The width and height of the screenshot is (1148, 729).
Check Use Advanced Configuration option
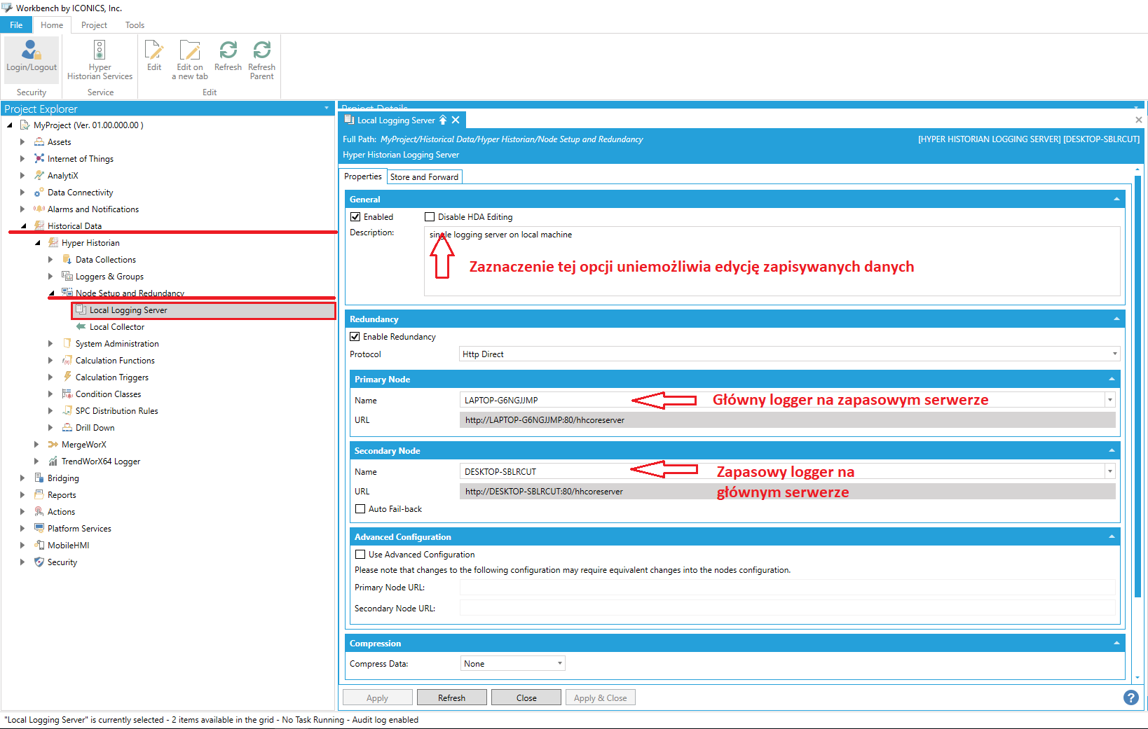click(x=360, y=555)
